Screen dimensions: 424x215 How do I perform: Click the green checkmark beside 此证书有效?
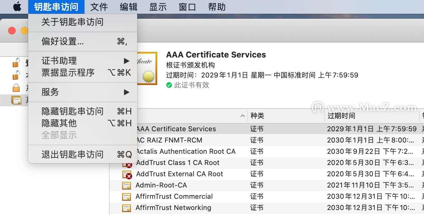(x=169, y=85)
